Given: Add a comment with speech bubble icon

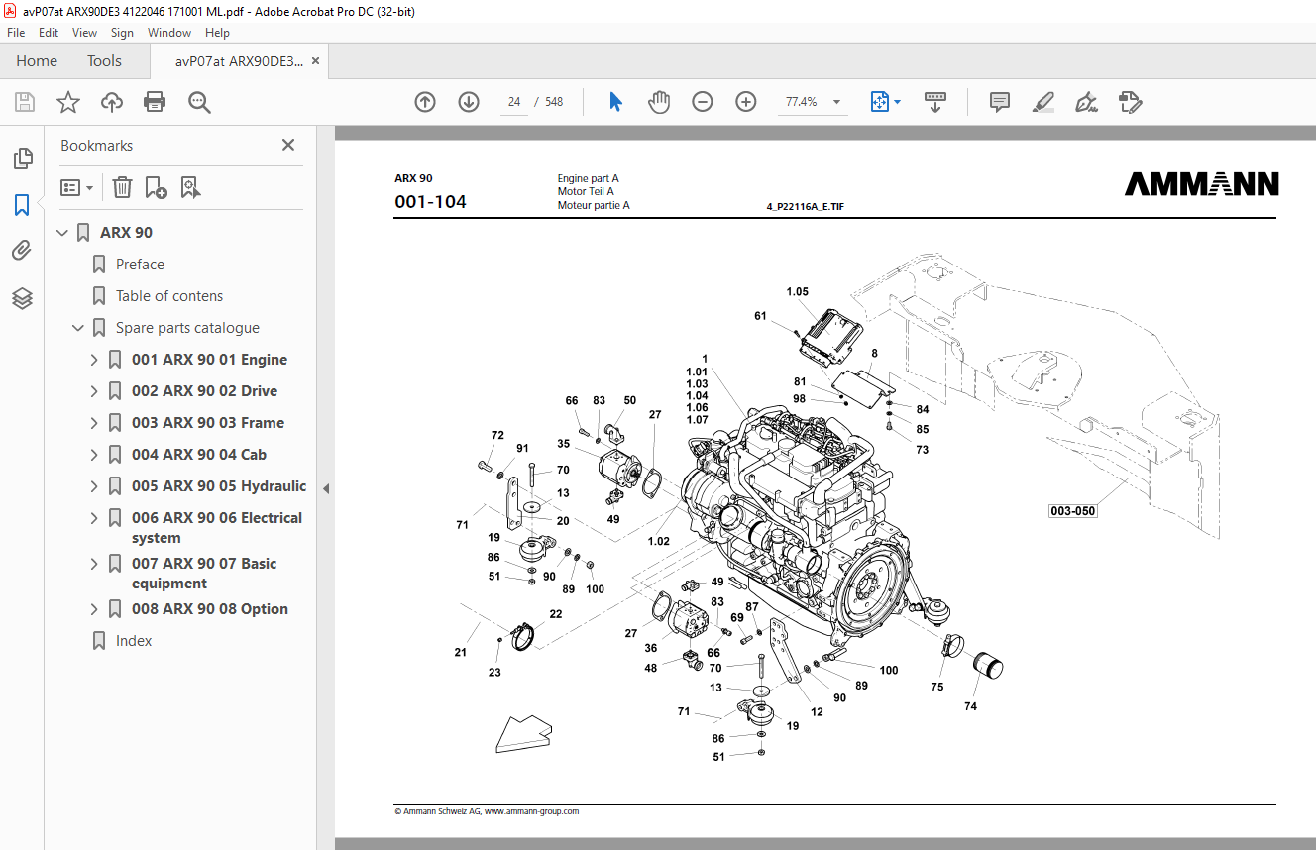Looking at the screenshot, I should pyautogui.click(x=1000, y=102).
